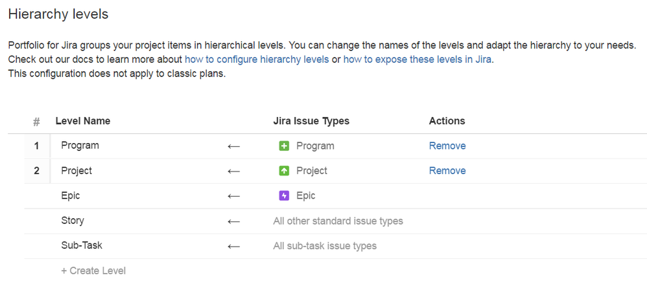Click 'All other standard issue types' text
Screen dimensions: 647x290
[338, 221]
